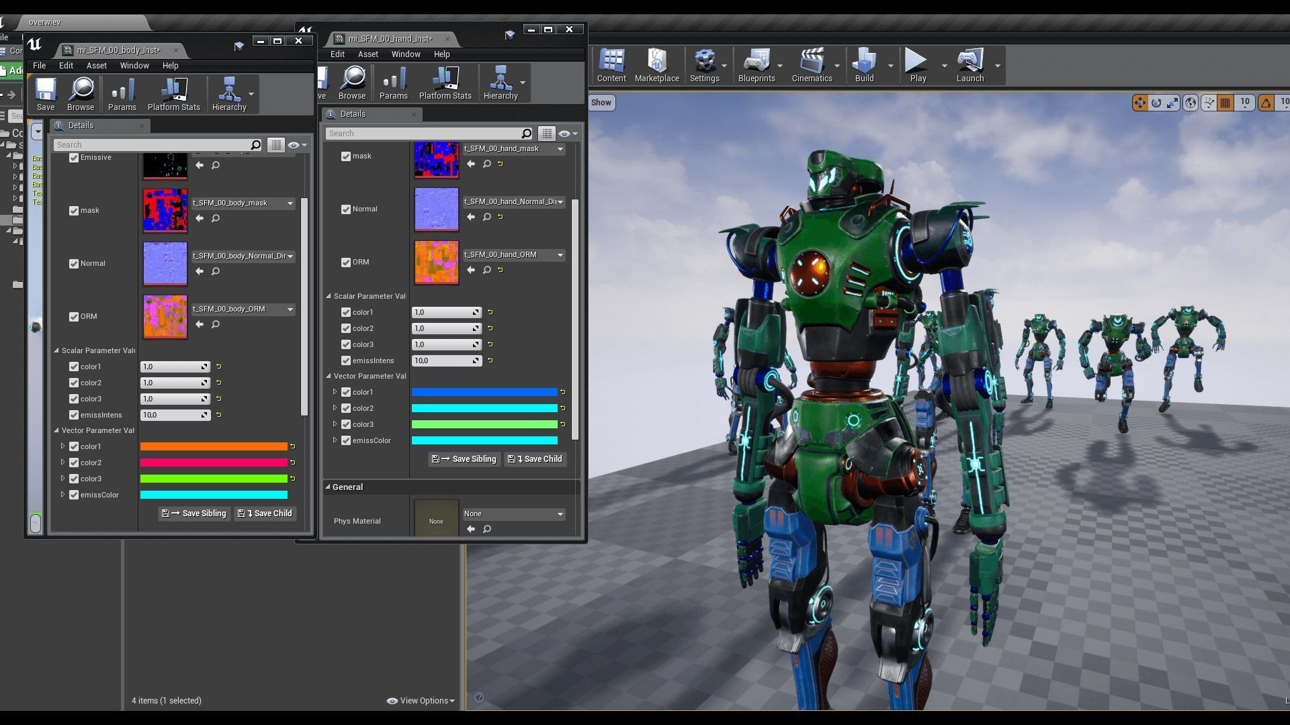
Task: Toggle world coordinate system globe icon
Action: point(1191,103)
